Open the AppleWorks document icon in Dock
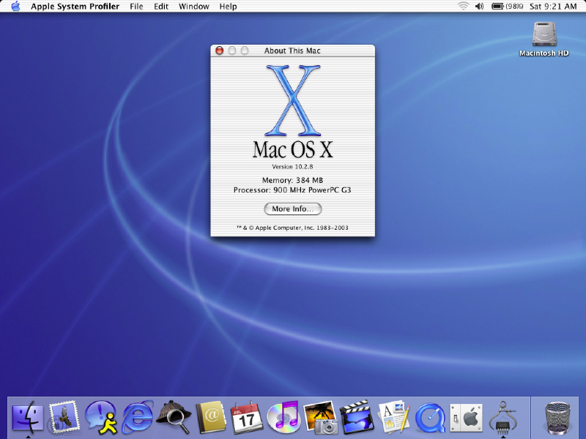This screenshot has height=439, width=586. [393, 417]
